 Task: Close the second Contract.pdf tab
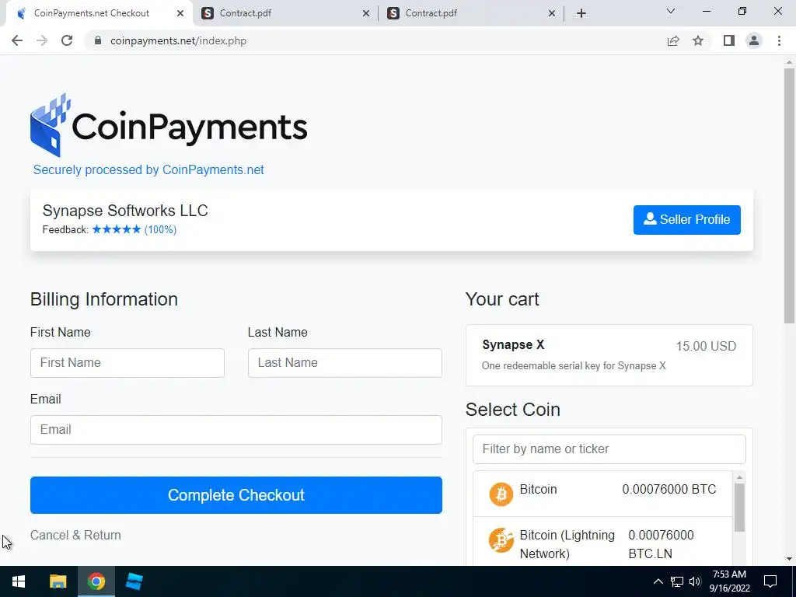552,13
